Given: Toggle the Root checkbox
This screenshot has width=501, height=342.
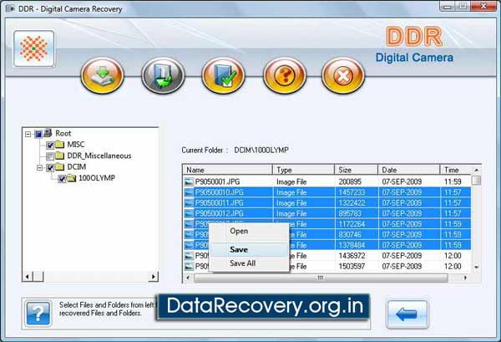Looking at the screenshot, I should point(38,134).
